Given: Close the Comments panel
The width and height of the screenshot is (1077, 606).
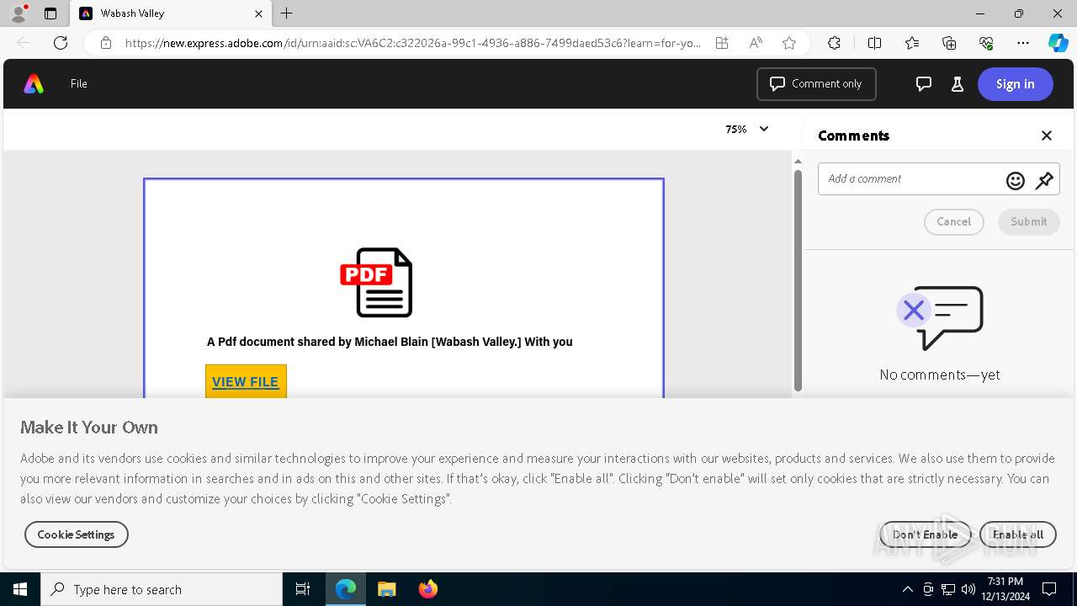Looking at the screenshot, I should (x=1046, y=136).
